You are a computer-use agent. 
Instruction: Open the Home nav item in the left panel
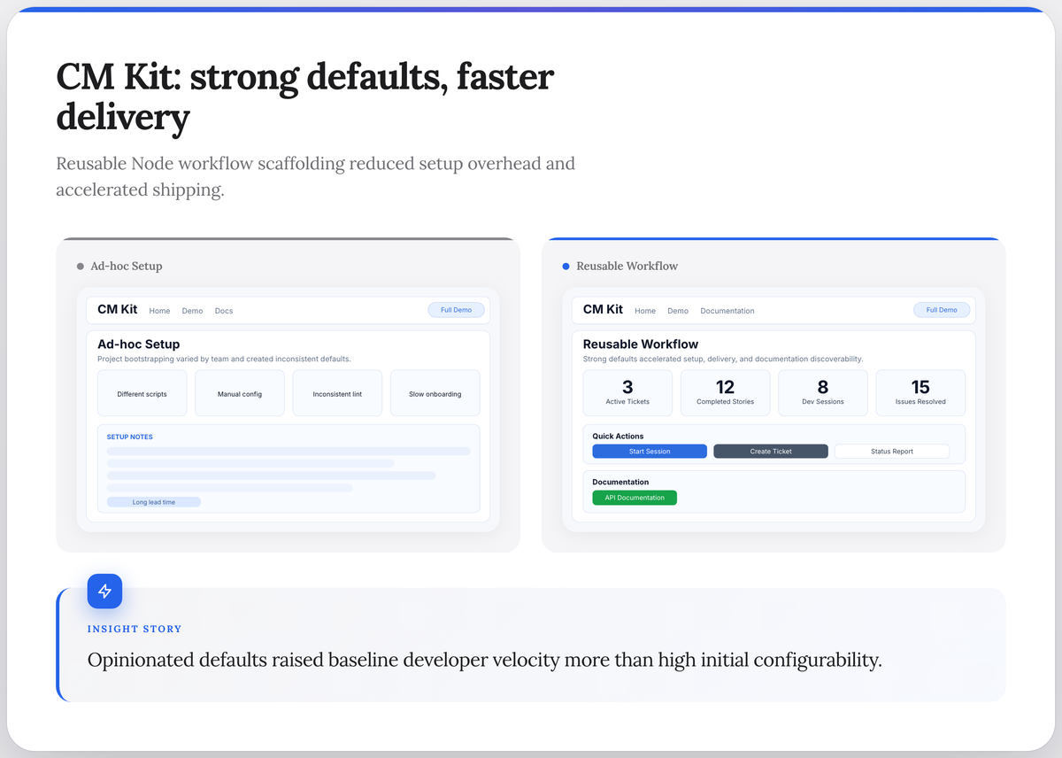point(159,311)
